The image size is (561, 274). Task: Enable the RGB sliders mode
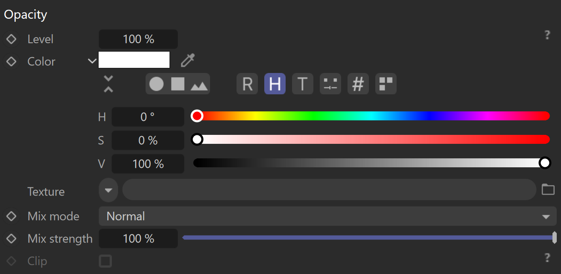click(247, 84)
